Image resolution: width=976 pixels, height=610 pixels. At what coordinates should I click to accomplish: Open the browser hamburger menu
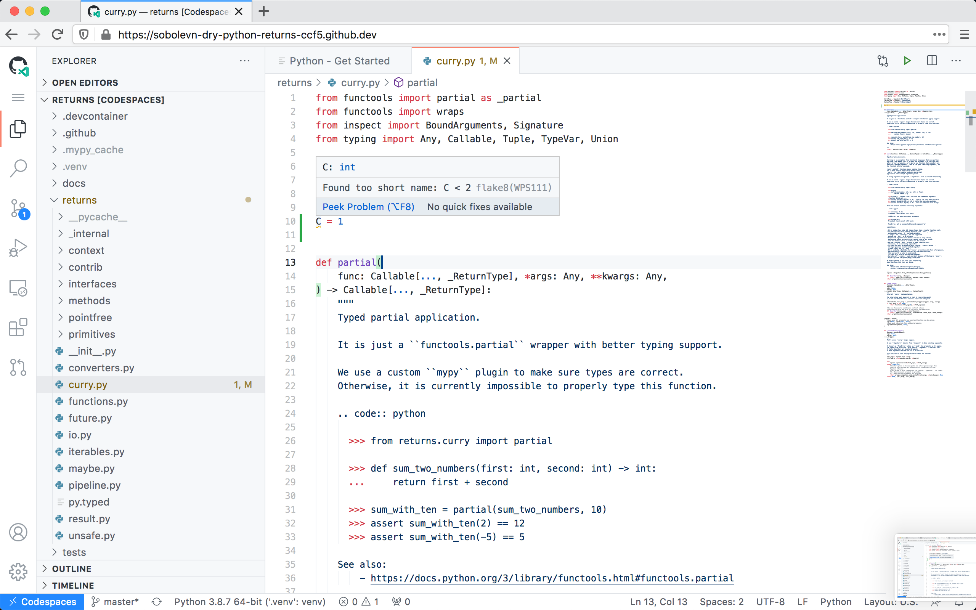click(964, 34)
